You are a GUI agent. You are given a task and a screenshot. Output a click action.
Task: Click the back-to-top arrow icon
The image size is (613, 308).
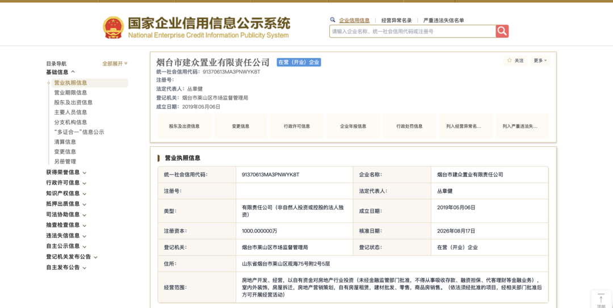coord(601,299)
